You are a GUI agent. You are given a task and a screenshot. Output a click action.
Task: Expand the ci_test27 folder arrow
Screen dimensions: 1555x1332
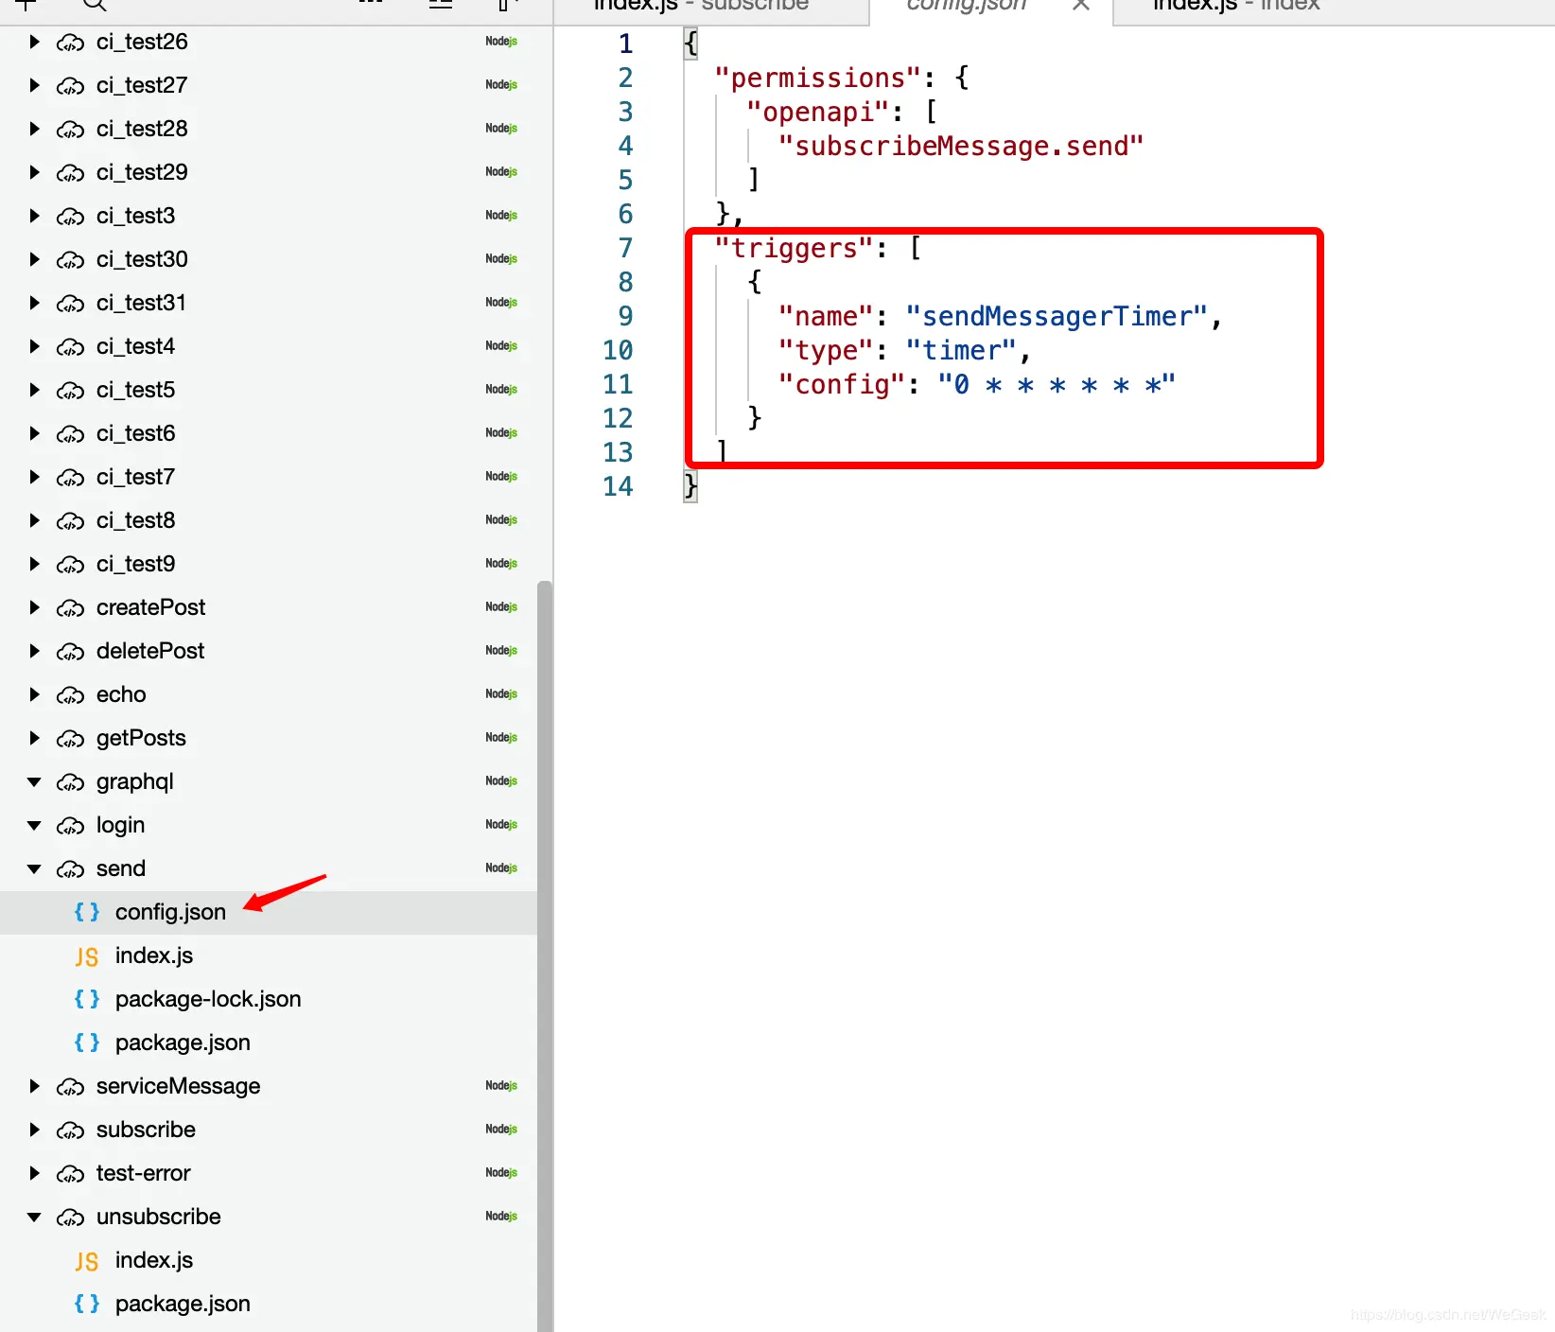click(x=34, y=85)
